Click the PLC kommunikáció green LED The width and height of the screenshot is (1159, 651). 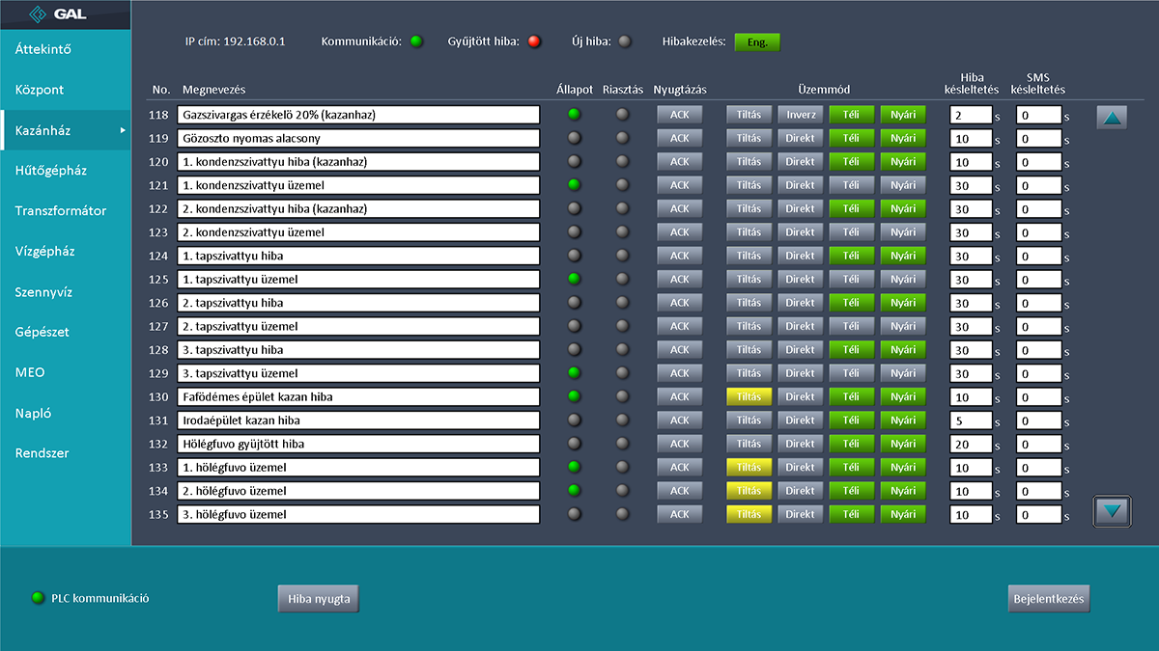[39, 598]
